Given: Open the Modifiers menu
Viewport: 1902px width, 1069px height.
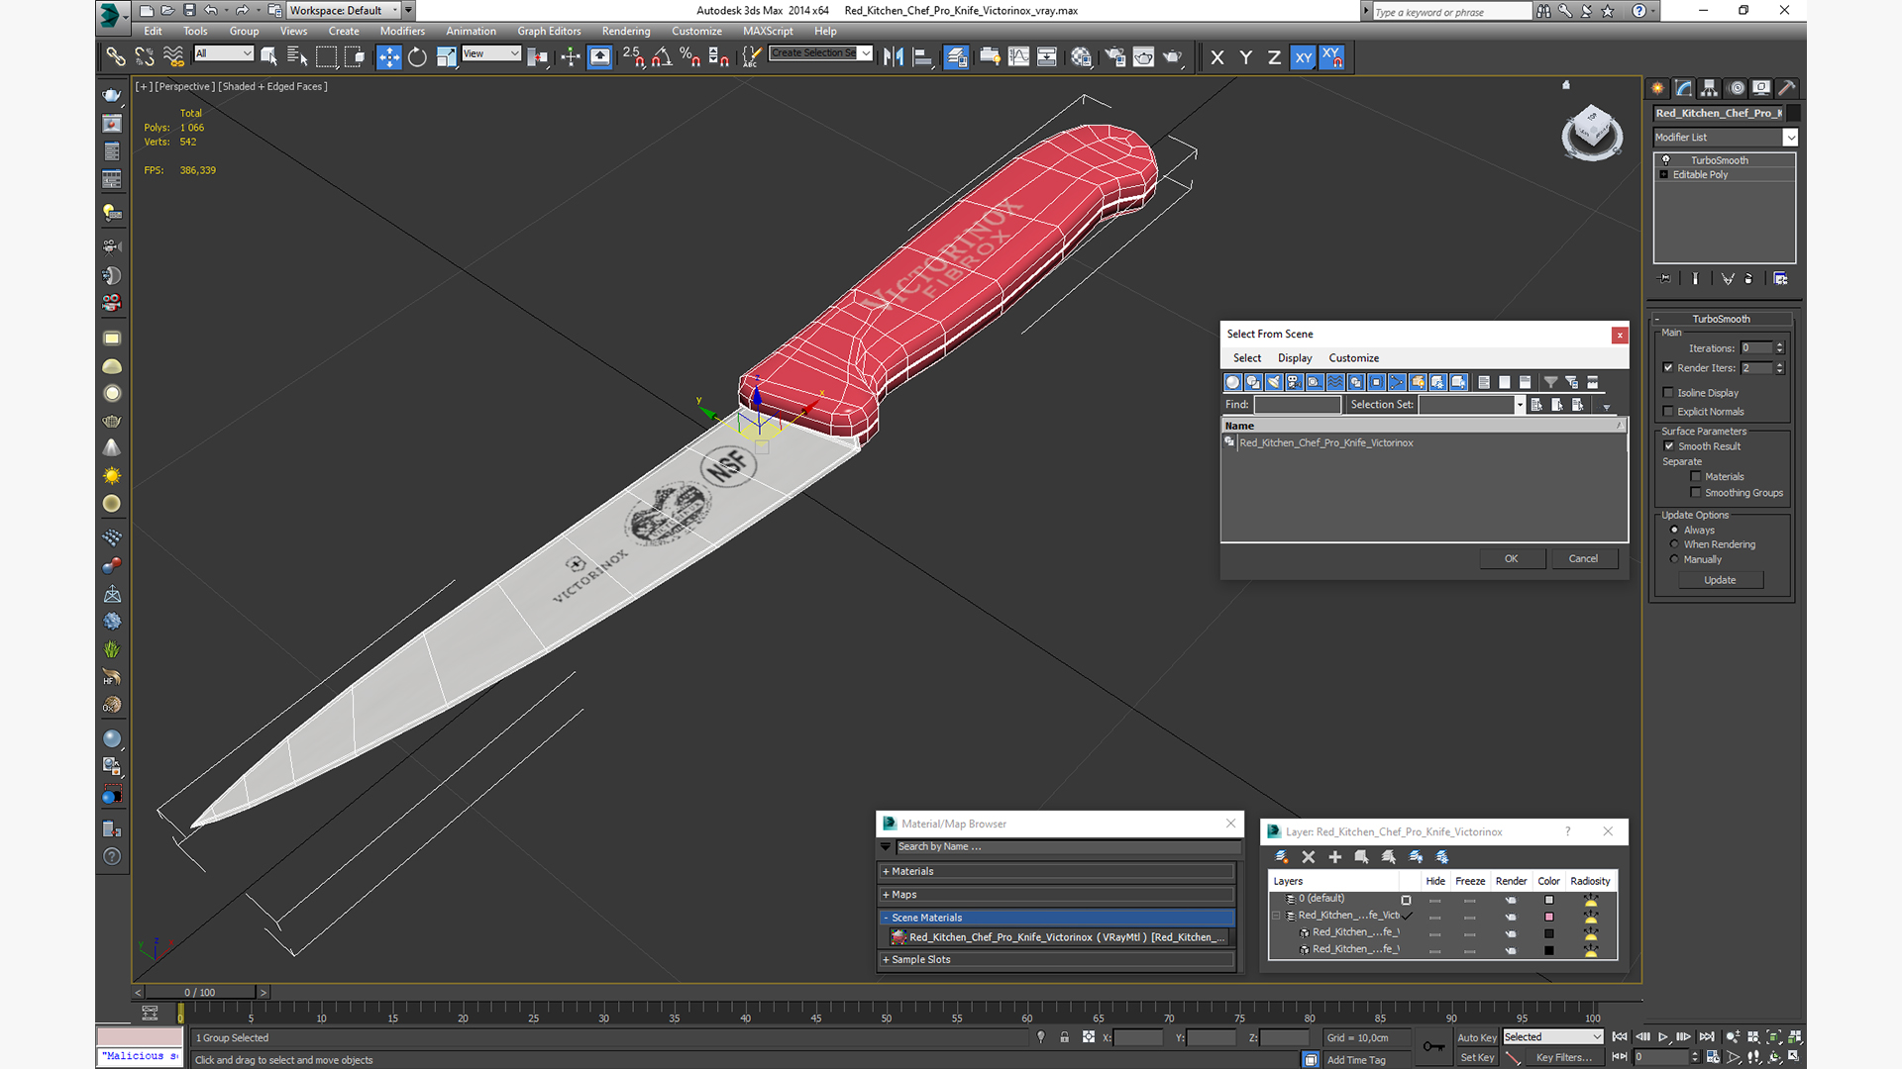Looking at the screenshot, I should click(402, 31).
